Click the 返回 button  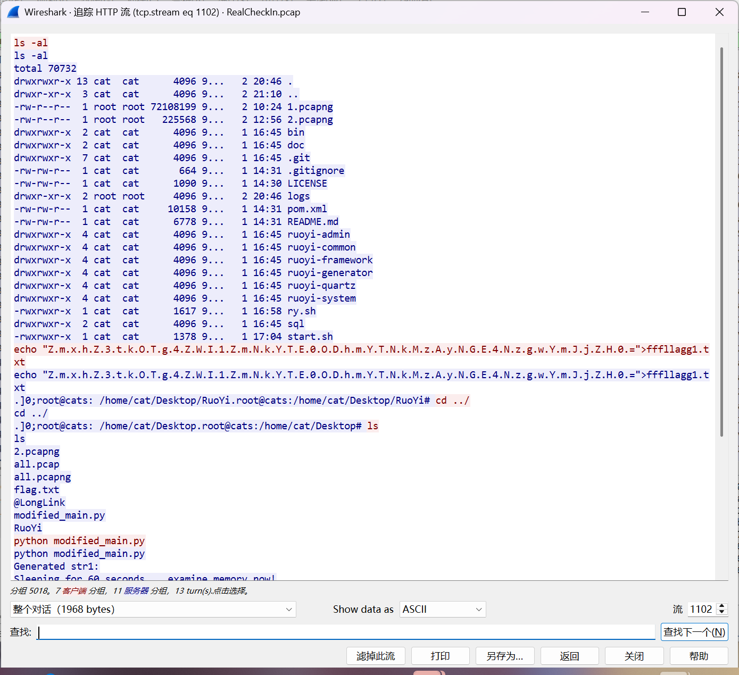point(570,656)
